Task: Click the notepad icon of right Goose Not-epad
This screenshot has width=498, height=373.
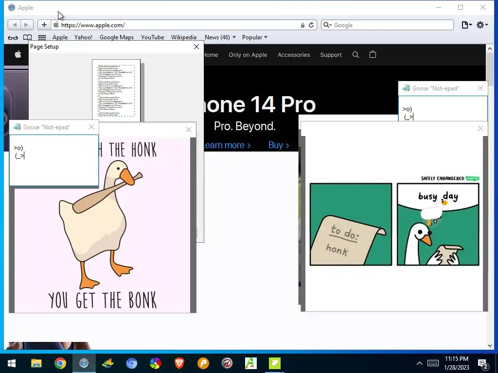Action: pyautogui.click(x=406, y=88)
